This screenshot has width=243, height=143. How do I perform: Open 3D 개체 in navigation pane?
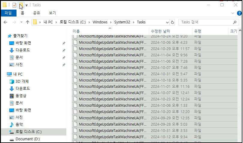click(22, 81)
